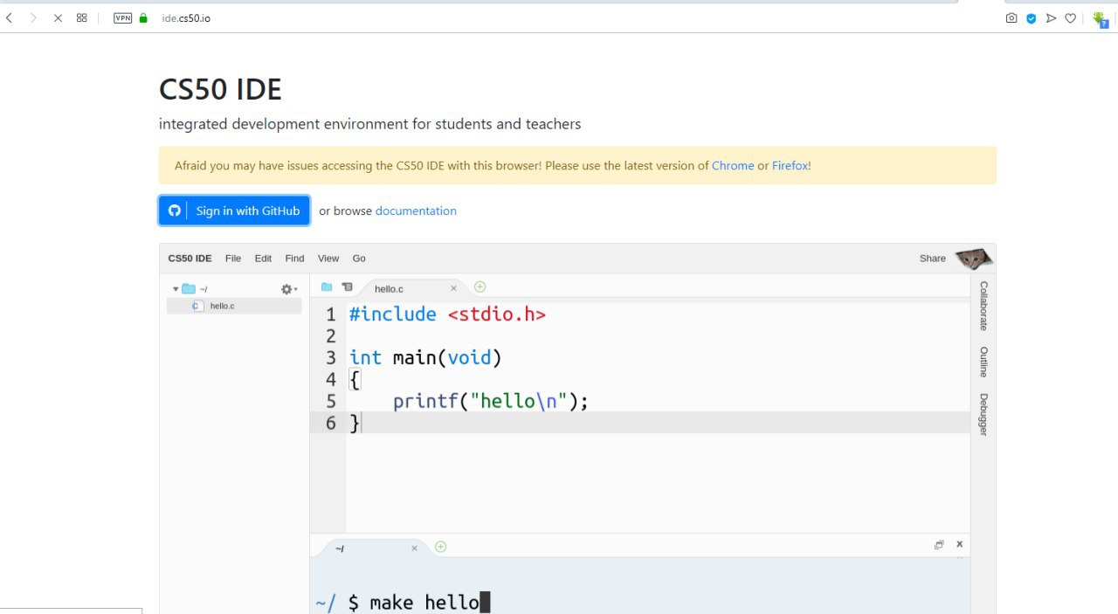Click the cat avatar picture
The height and width of the screenshot is (614, 1118).
(x=973, y=259)
